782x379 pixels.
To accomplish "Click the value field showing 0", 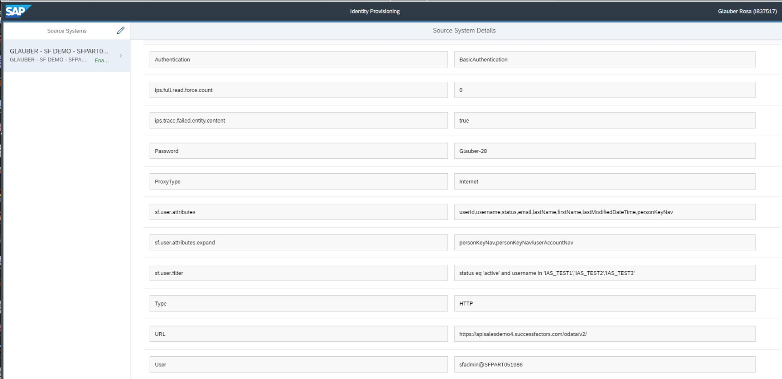I will pos(605,90).
